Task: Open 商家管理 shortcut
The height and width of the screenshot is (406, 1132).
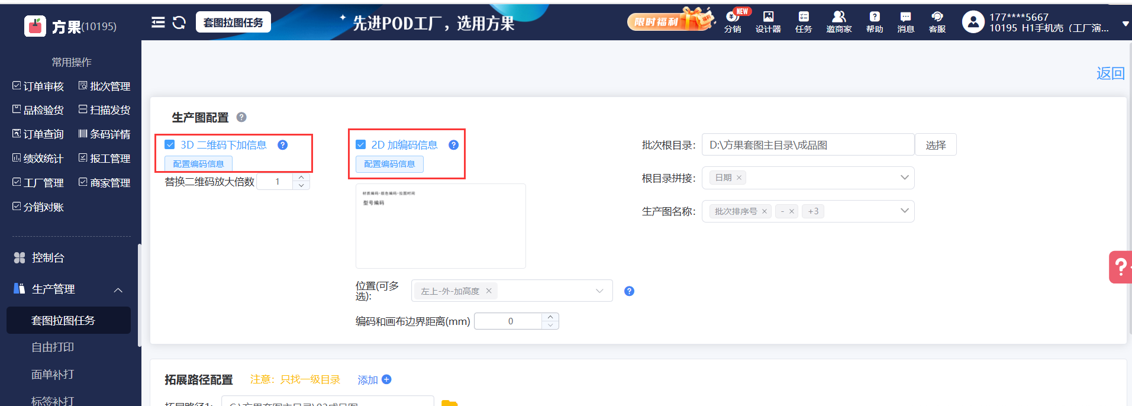Action: (105, 183)
